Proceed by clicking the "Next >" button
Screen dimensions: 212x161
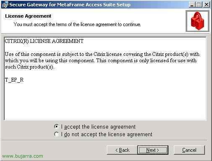[x=153, y=150]
